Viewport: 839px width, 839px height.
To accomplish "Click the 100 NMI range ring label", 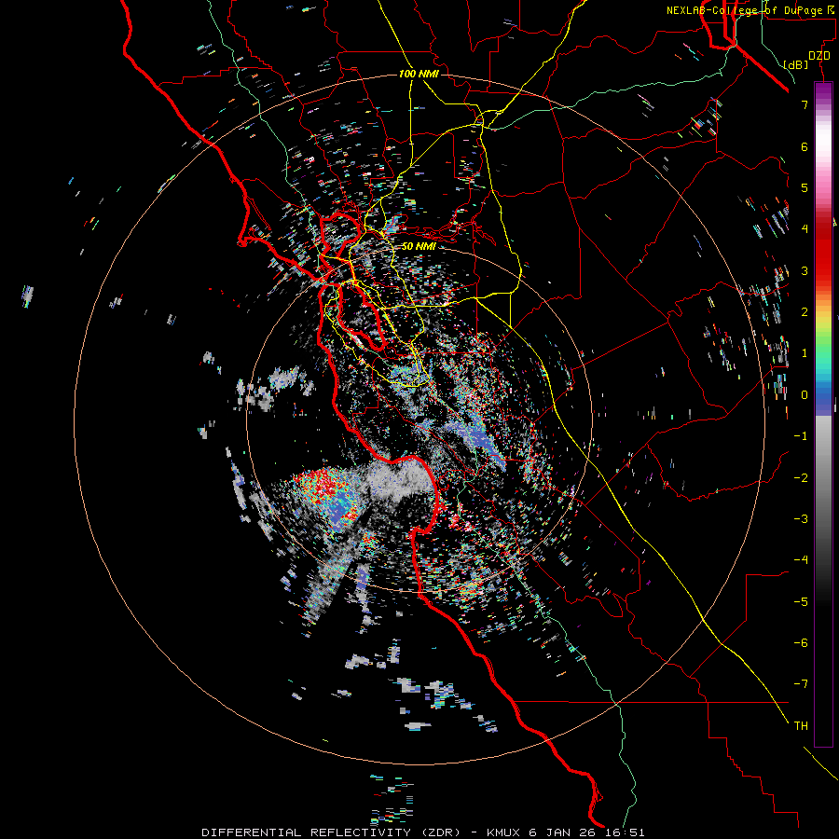I will pyautogui.click(x=419, y=74).
